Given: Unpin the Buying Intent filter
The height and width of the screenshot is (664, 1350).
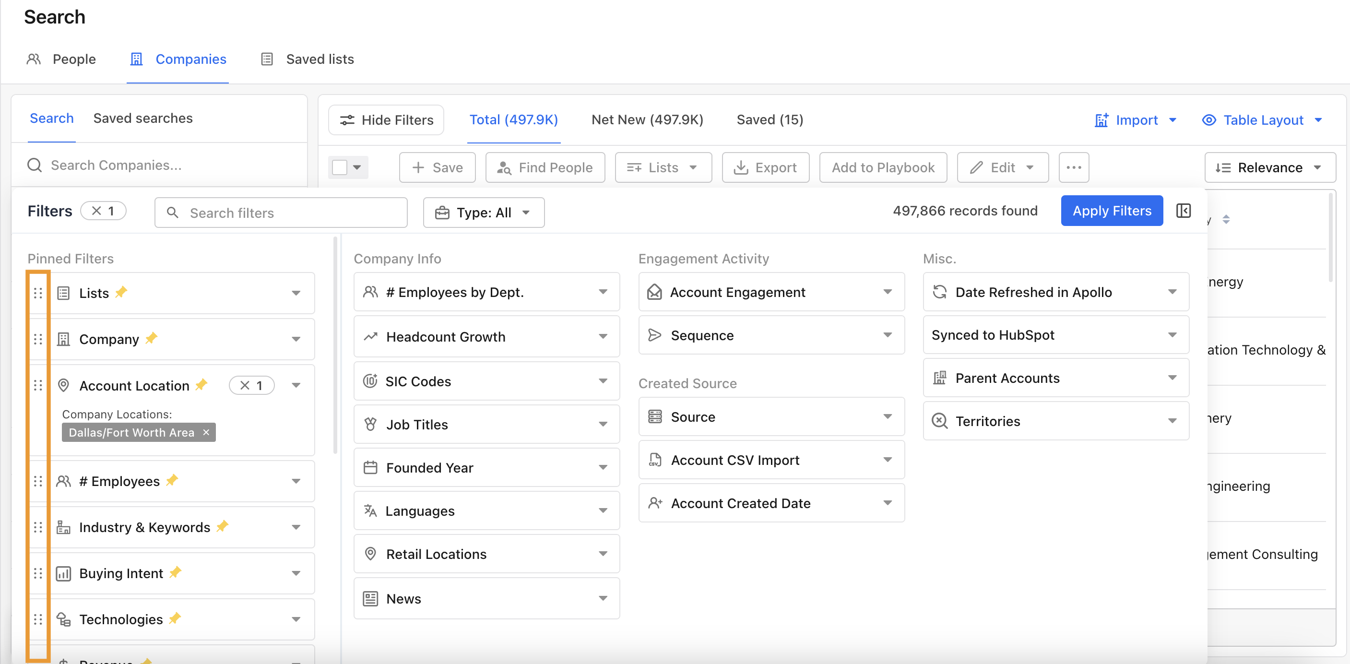Looking at the screenshot, I should pyautogui.click(x=176, y=571).
